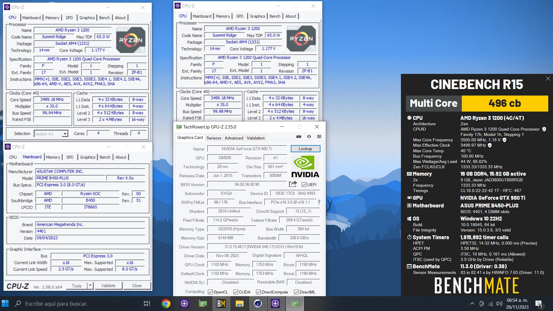
Task: Expand the Tools dropdown arrow in CPU-Z
Action: click(90, 285)
